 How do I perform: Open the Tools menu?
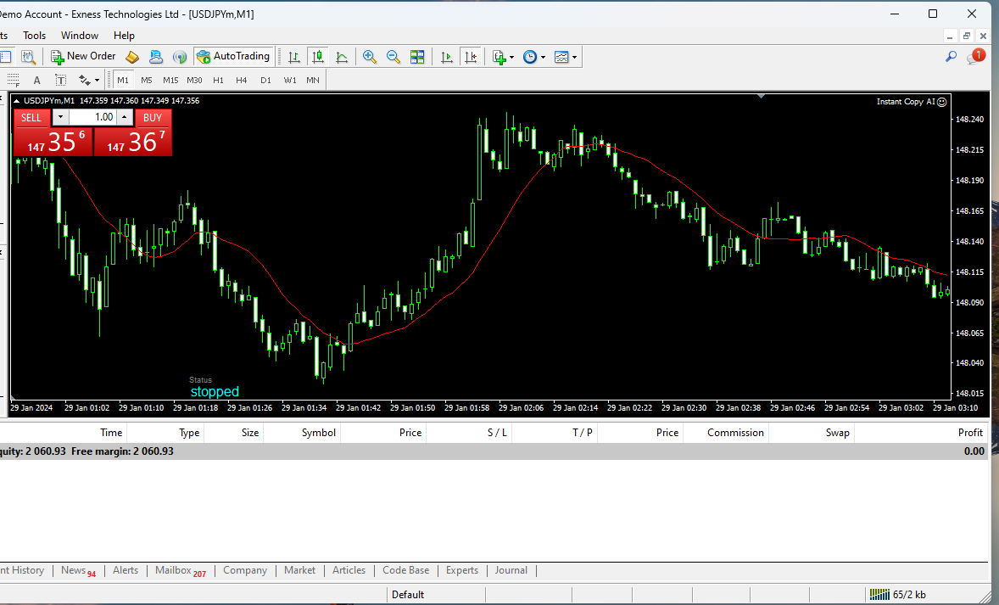click(x=35, y=36)
